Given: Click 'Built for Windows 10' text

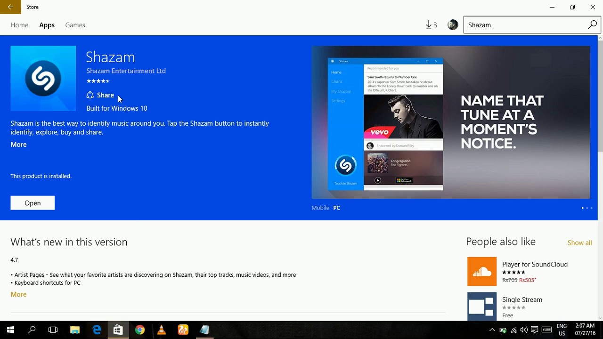Looking at the screenshot, I should tap(117, 108).
